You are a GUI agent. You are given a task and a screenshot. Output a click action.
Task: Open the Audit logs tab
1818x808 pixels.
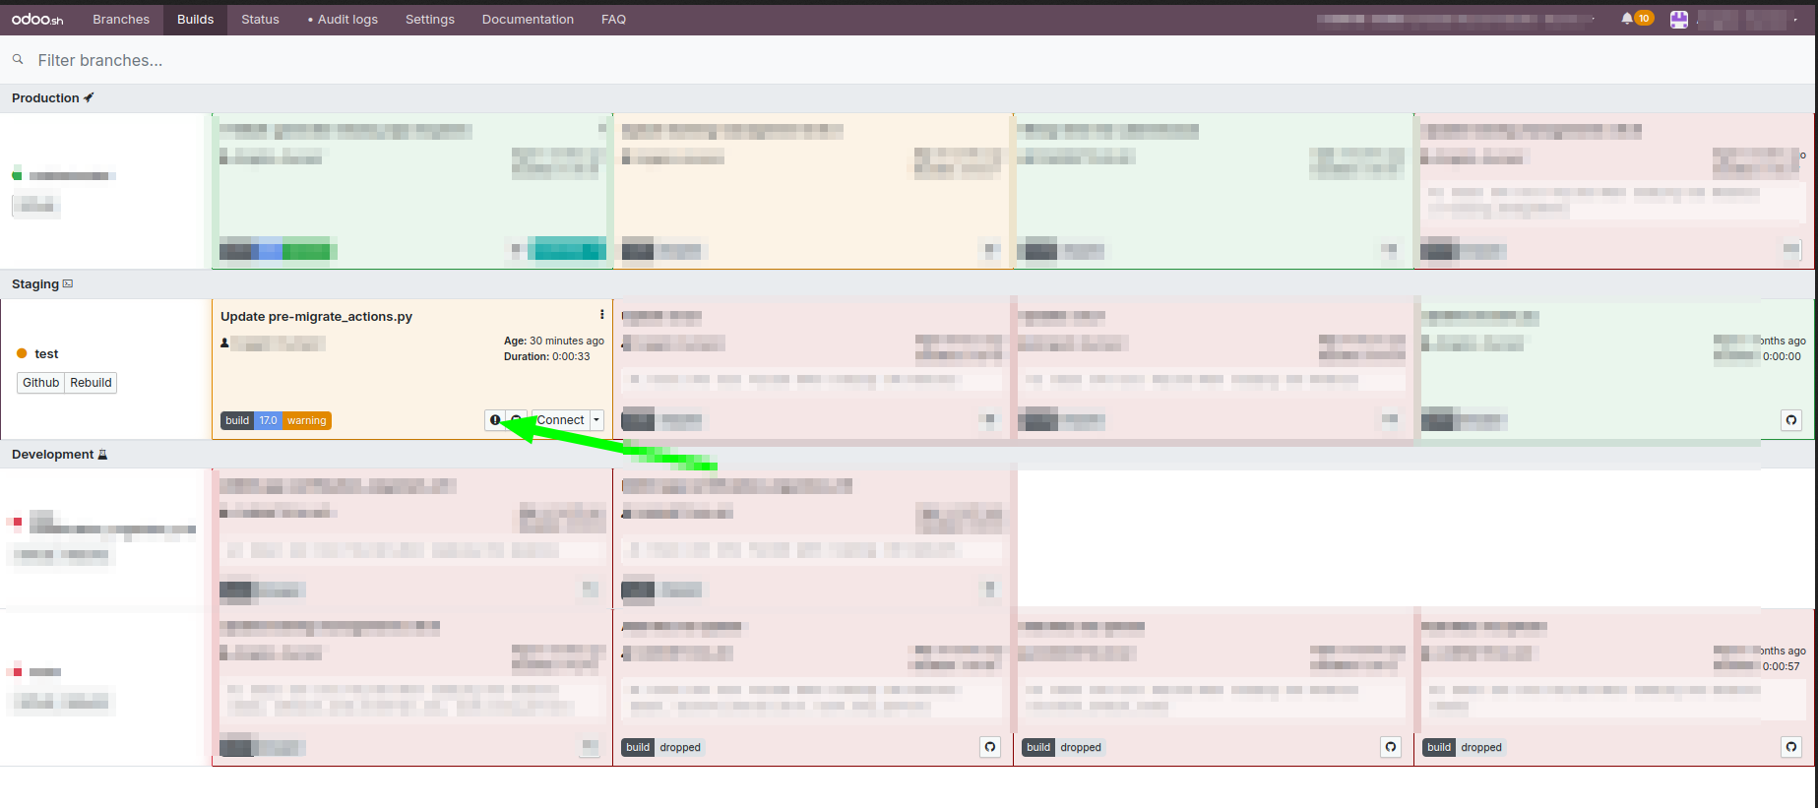coord(343,20)
